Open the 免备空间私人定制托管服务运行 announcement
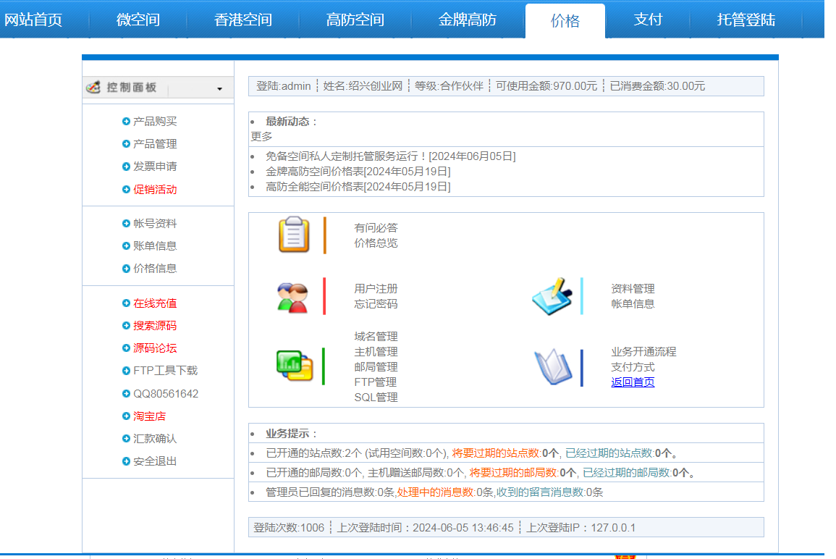The height and width of the screenshot is (559, 836). click(x=390, y=156)
